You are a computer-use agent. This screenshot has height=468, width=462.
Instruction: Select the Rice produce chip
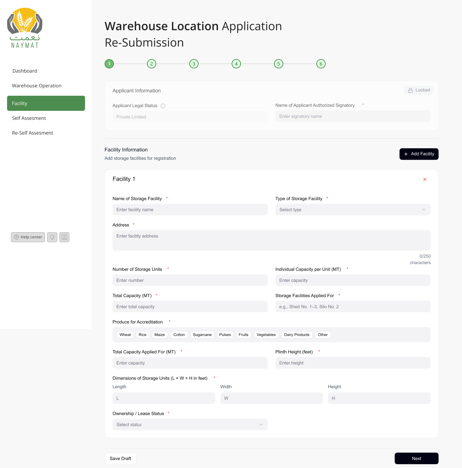[x=142, y=335]
